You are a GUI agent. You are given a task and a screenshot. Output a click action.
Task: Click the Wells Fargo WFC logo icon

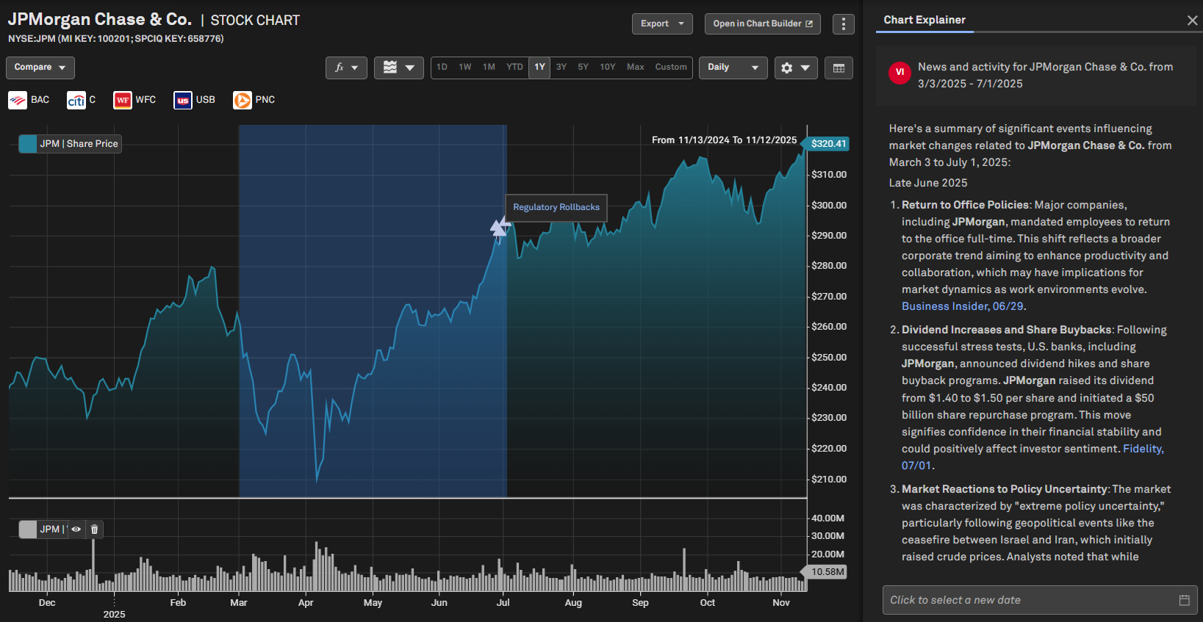pyautogui.click(x=123, y=100)
